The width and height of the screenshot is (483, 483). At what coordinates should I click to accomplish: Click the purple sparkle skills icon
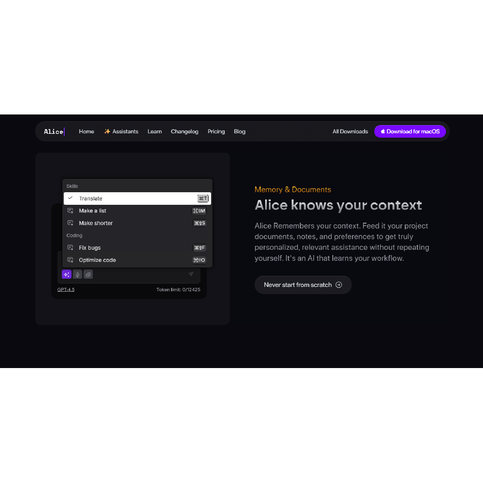point(67,274)
